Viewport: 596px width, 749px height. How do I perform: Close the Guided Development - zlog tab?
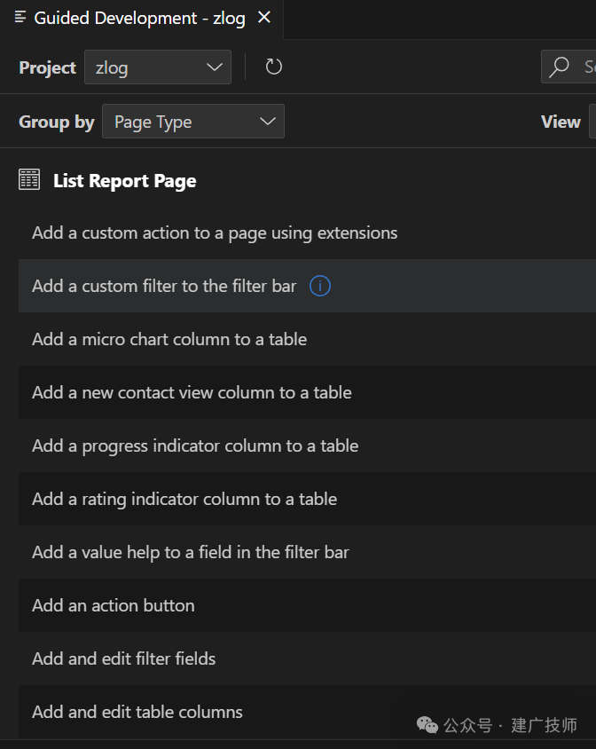(x=264, y=18)
